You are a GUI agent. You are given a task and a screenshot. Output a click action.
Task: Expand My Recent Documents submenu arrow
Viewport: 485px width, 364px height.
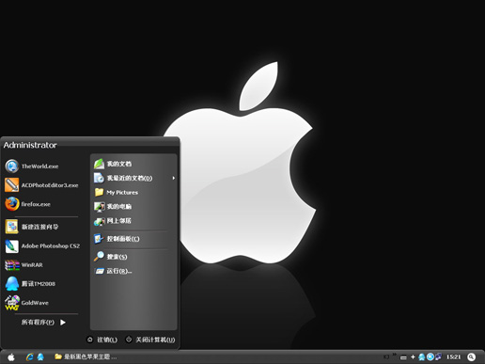pyautogui.click(x=174, y=178)
